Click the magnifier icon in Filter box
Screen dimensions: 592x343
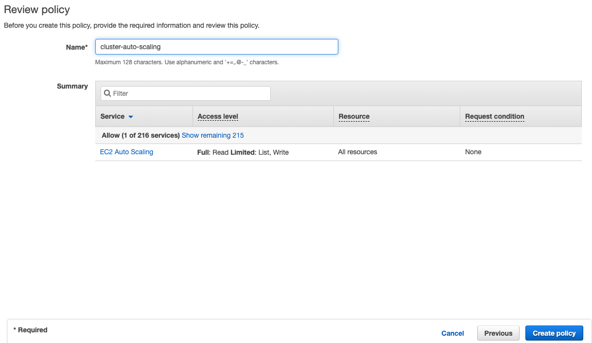point(107,93)
